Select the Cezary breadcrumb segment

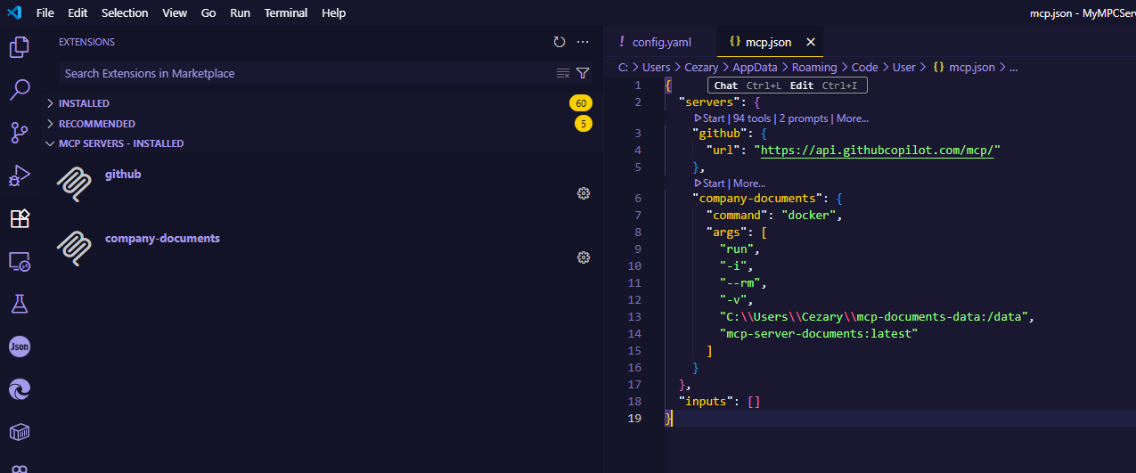[x=701, y=67]
